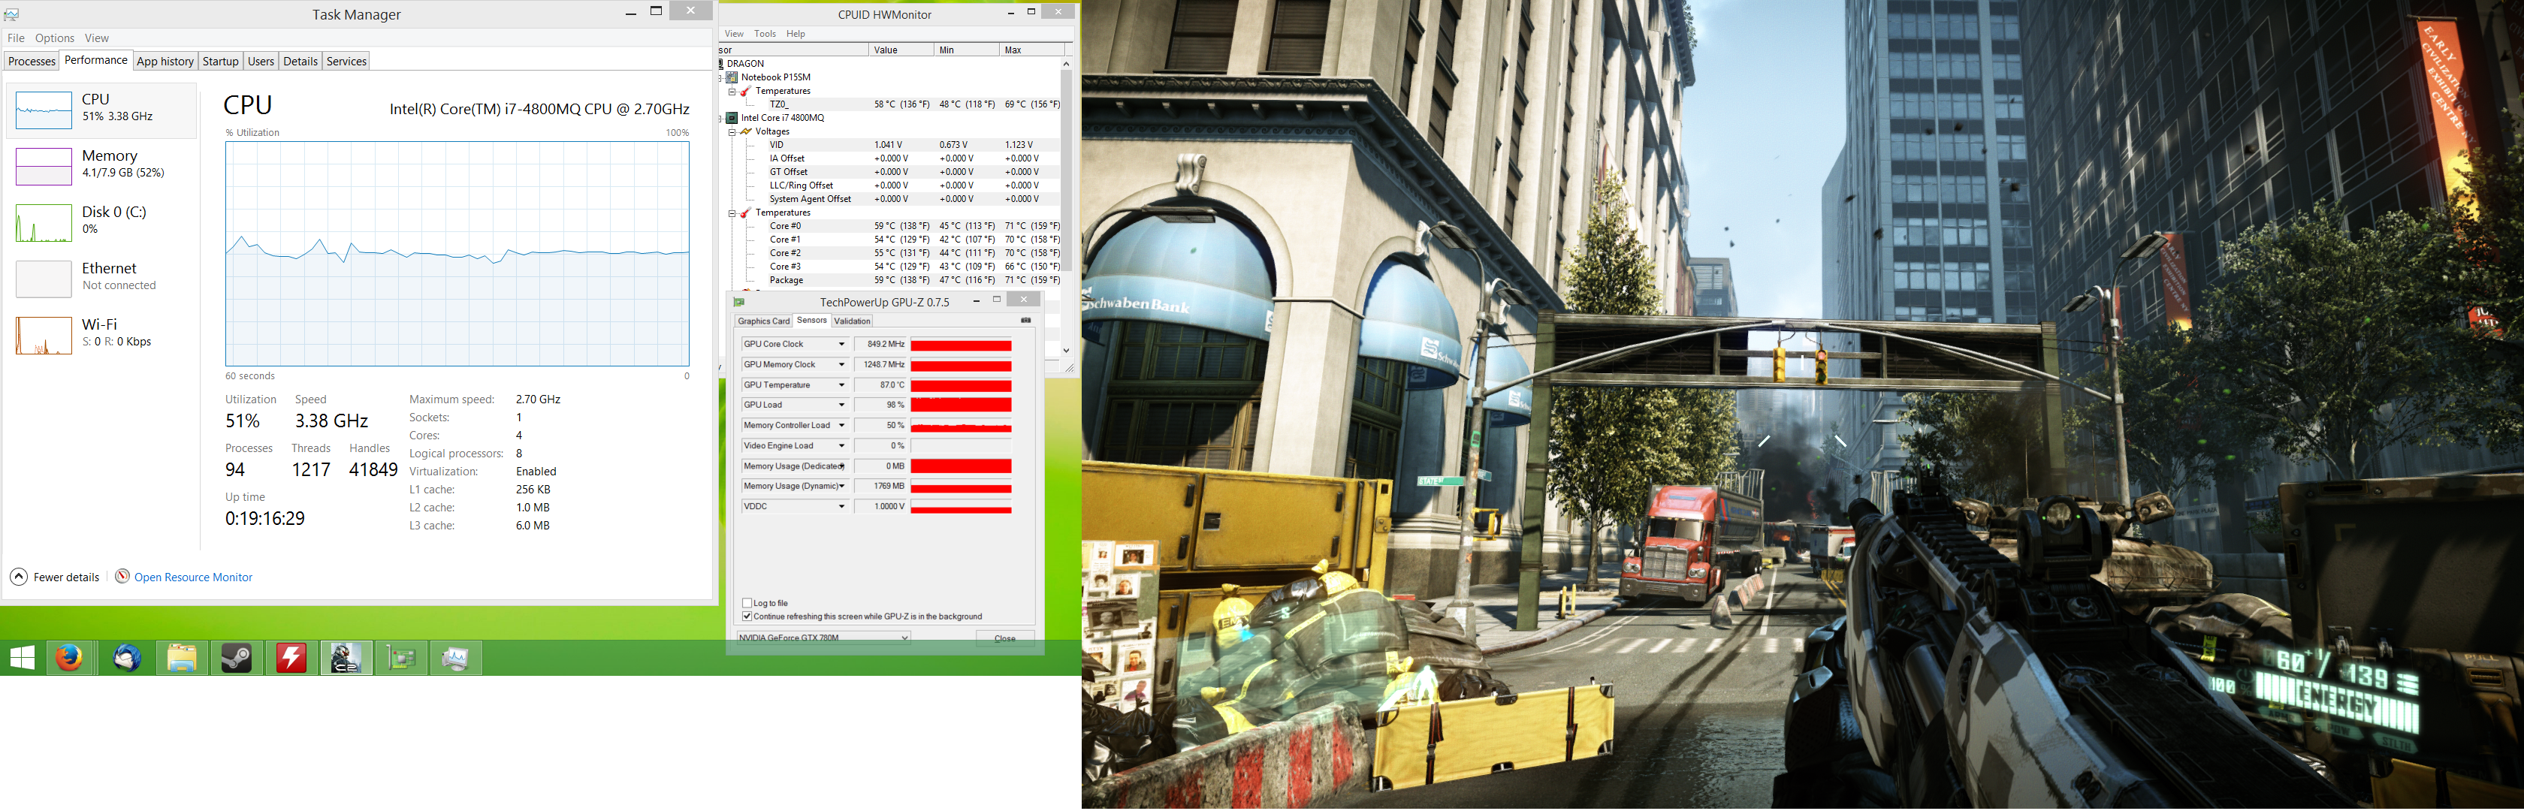Screen dimensions: 2524x811
Task: Select the CPU performance graph thumbnail
Action: (x=43, y=110)
